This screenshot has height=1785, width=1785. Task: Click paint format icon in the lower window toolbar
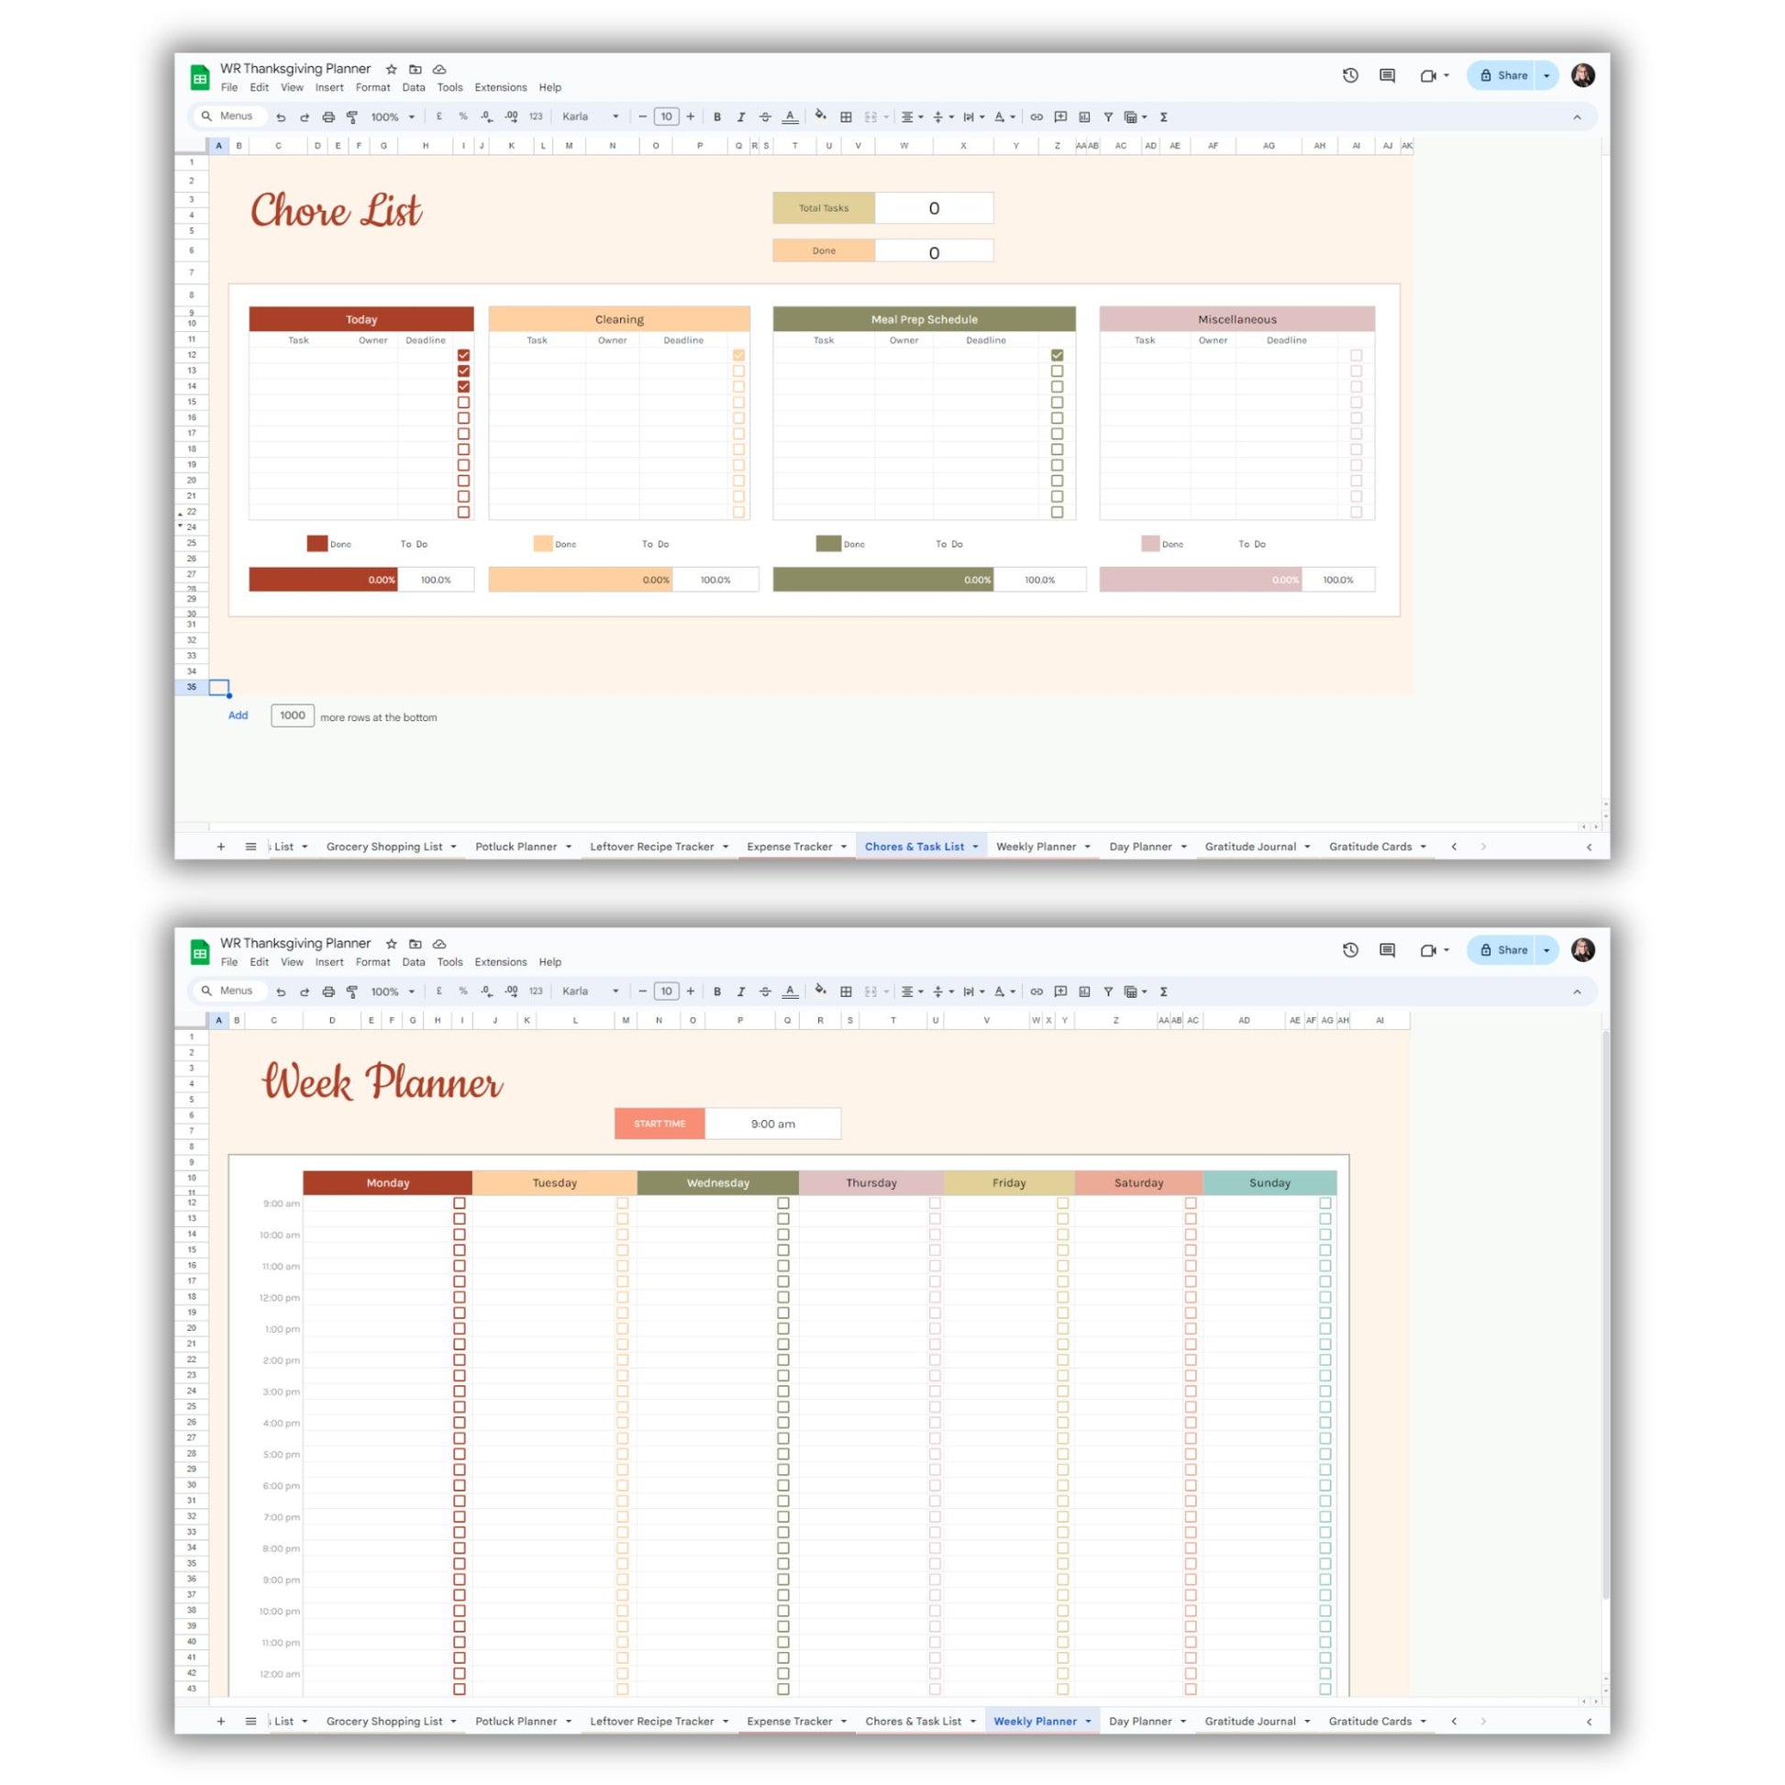pos(352,992)
